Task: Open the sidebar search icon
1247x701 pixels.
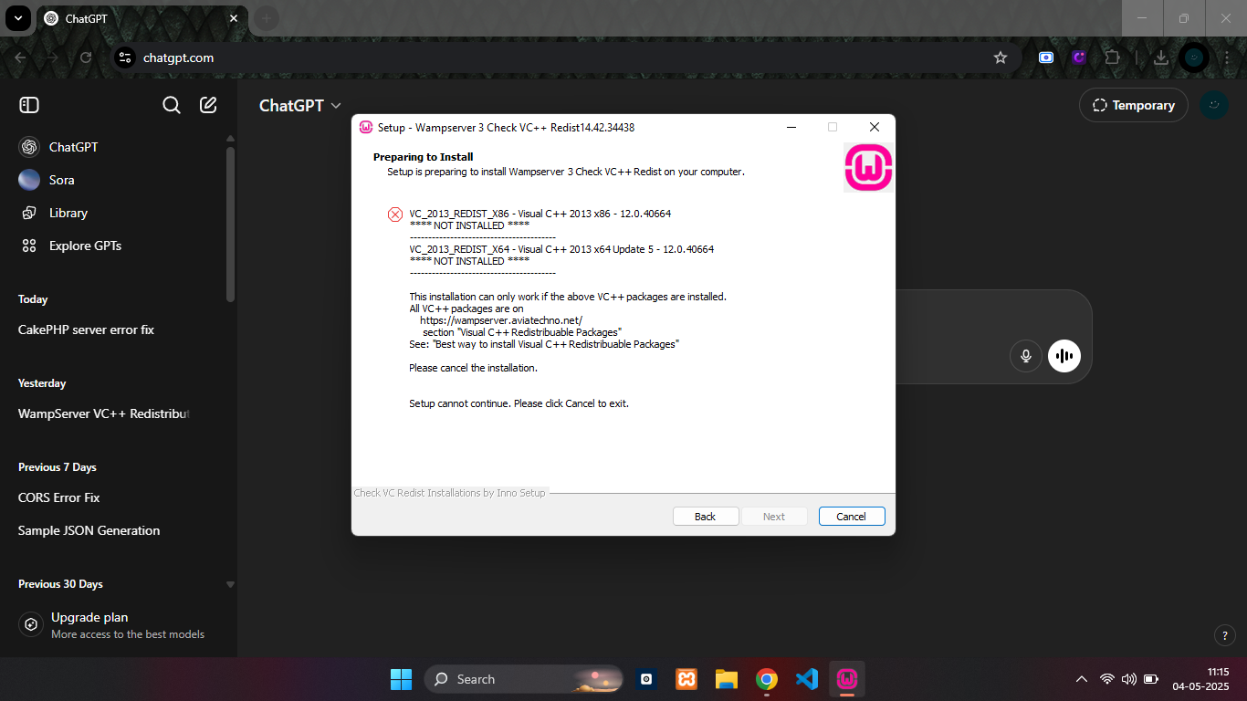Action: pyautogui.click(x=172, y=105)
